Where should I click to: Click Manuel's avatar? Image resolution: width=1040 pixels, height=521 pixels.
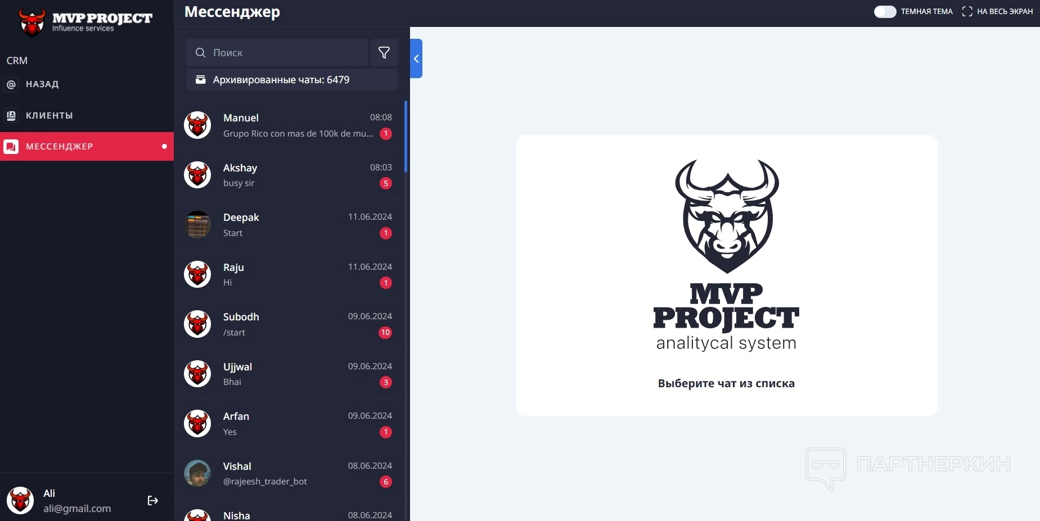197,125
